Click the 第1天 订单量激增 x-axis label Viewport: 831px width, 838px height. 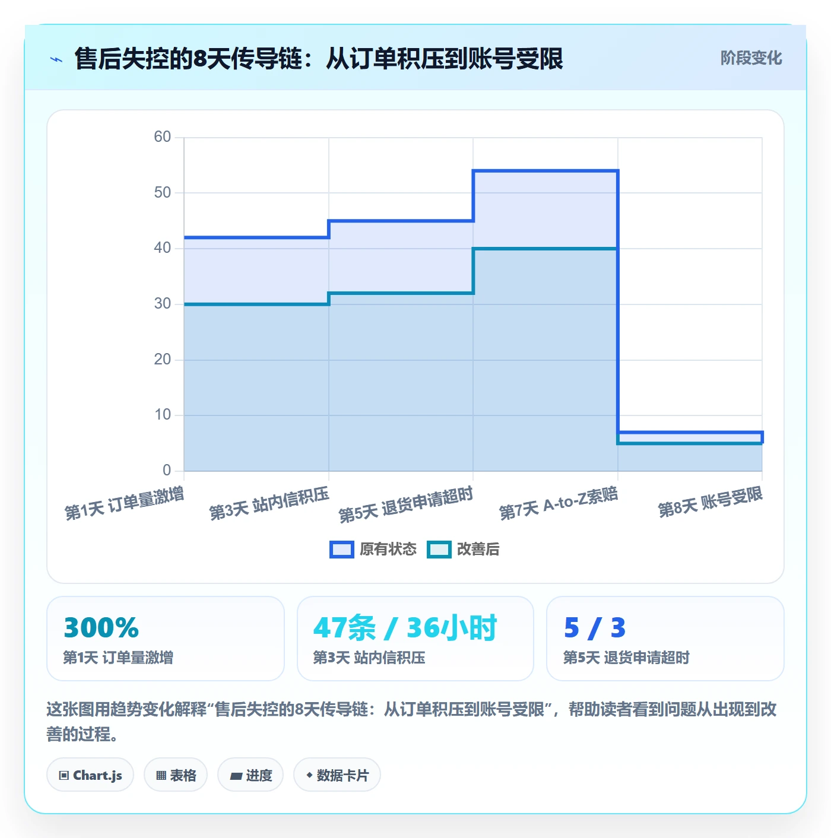tap(124, 503)
